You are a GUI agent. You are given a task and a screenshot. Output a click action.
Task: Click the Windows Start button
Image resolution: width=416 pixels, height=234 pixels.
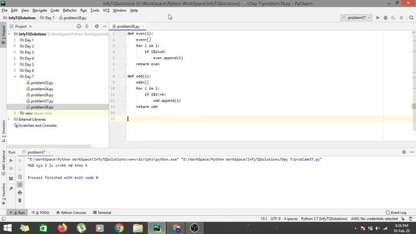coord(7,228)
